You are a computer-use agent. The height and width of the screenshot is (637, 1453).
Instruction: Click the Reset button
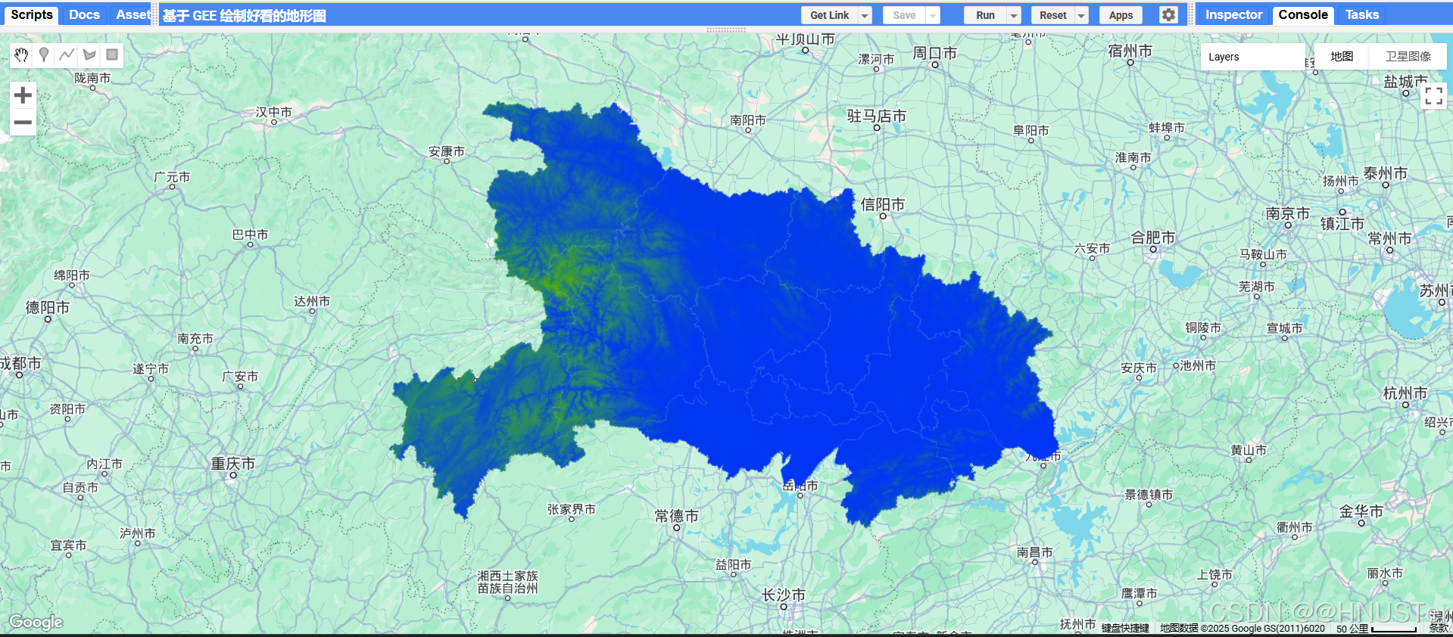1052,15
